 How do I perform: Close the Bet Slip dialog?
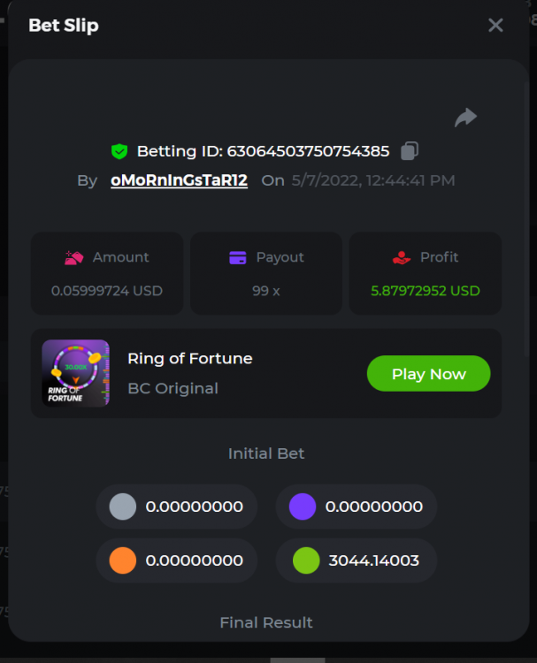[x=495, y=26]
